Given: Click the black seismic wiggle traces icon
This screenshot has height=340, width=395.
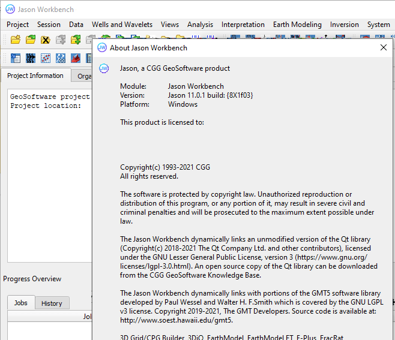Looking at the screenshot, I should [x=31, y=58].
